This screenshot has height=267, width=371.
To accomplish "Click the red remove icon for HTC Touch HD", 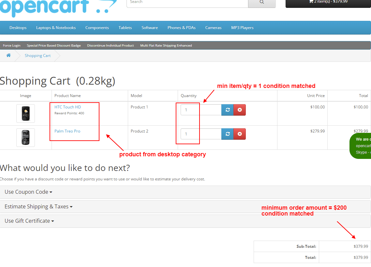I will [x=240, y=110].
